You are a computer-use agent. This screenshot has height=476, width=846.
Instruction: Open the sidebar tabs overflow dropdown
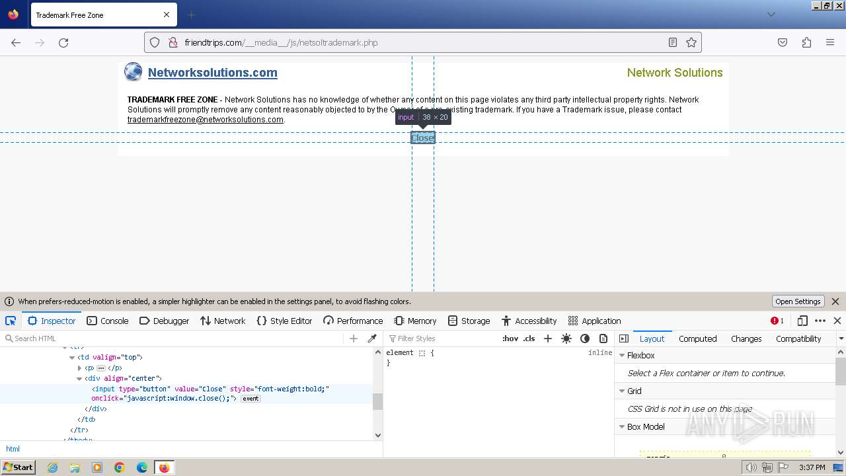pos(841,338)
